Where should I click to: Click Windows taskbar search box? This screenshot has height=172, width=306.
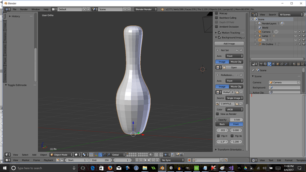[x=43, y=168]
